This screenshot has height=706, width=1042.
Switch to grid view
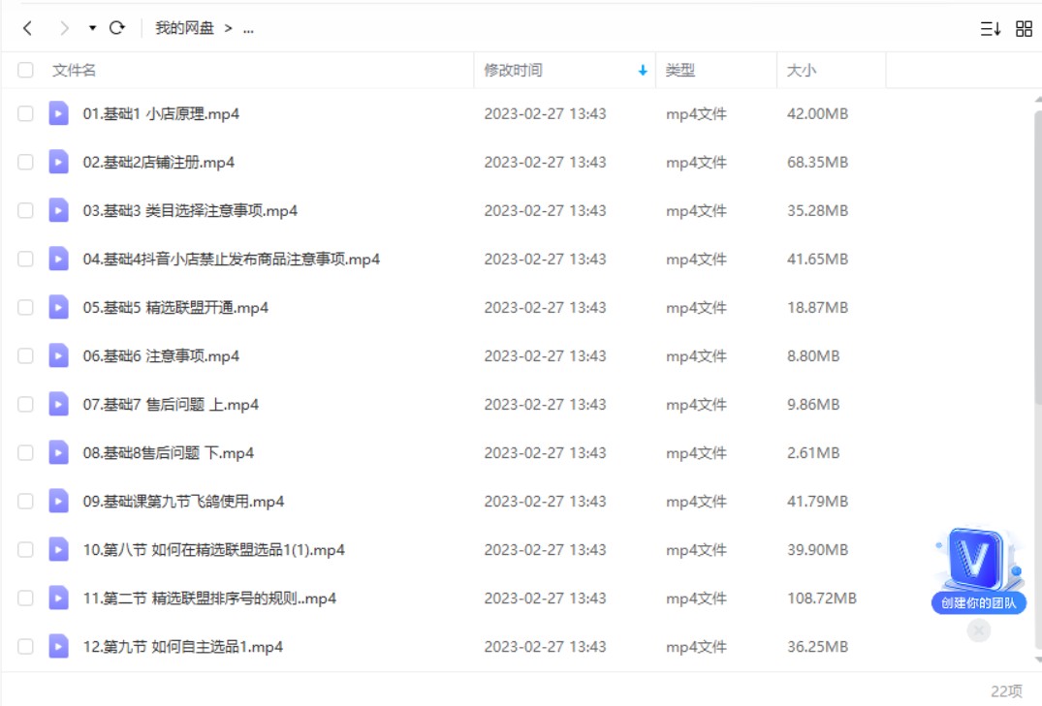(1024, 28)
